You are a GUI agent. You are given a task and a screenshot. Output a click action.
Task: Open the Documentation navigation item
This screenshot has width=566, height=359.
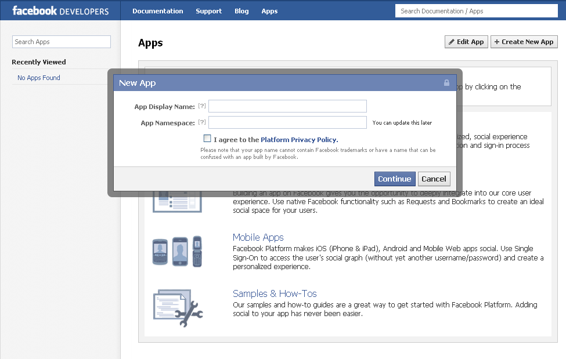[x=158, y=10]
